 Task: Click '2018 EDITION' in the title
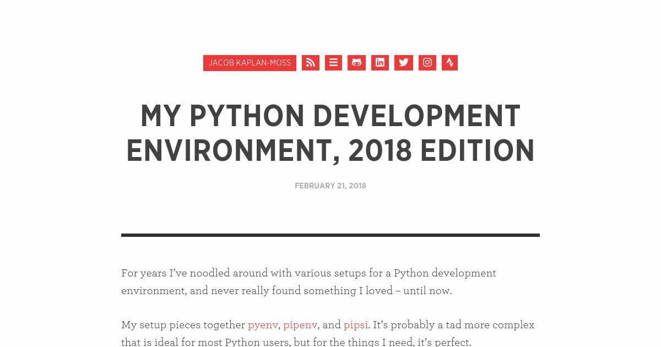click(x=442, y=151)
